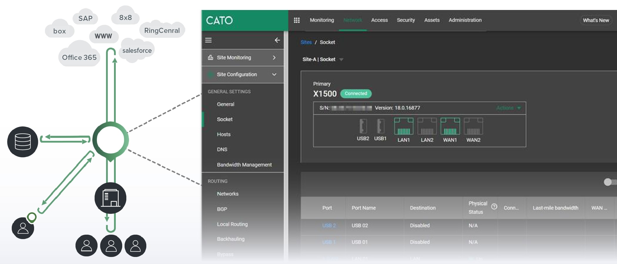
Task: Click the salesforce cloud
Action: coord(137,50)
